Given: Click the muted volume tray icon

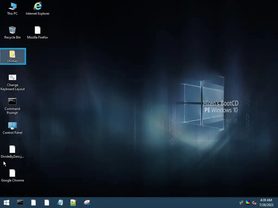Looking at the screenshot, I should click(x=254, y=203).
